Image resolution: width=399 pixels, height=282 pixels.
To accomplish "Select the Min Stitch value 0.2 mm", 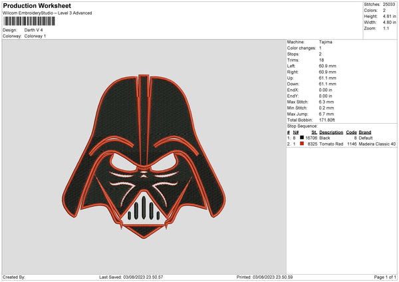I will pyautogui.click(x=327, y=108).
